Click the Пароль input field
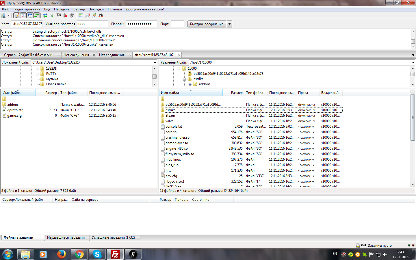The image size is (416, 260). point(141,24)
